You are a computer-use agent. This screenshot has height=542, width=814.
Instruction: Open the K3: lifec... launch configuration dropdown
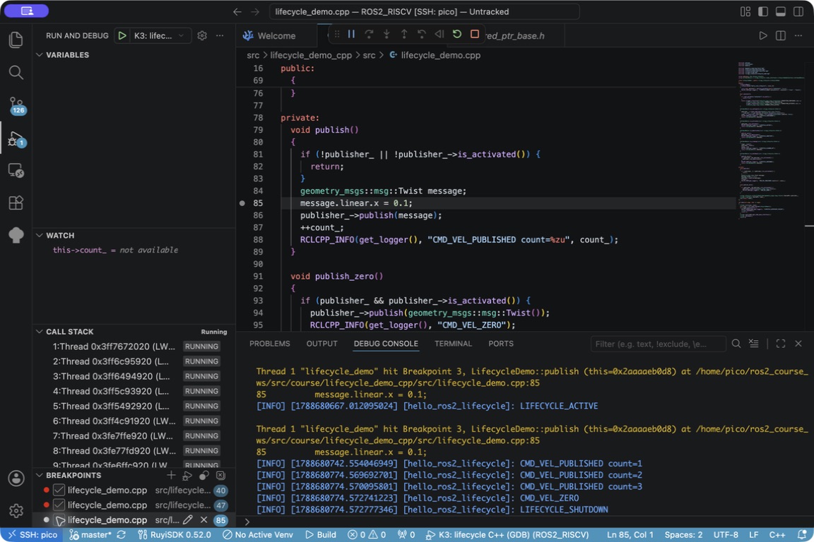(x=159, y=36)
